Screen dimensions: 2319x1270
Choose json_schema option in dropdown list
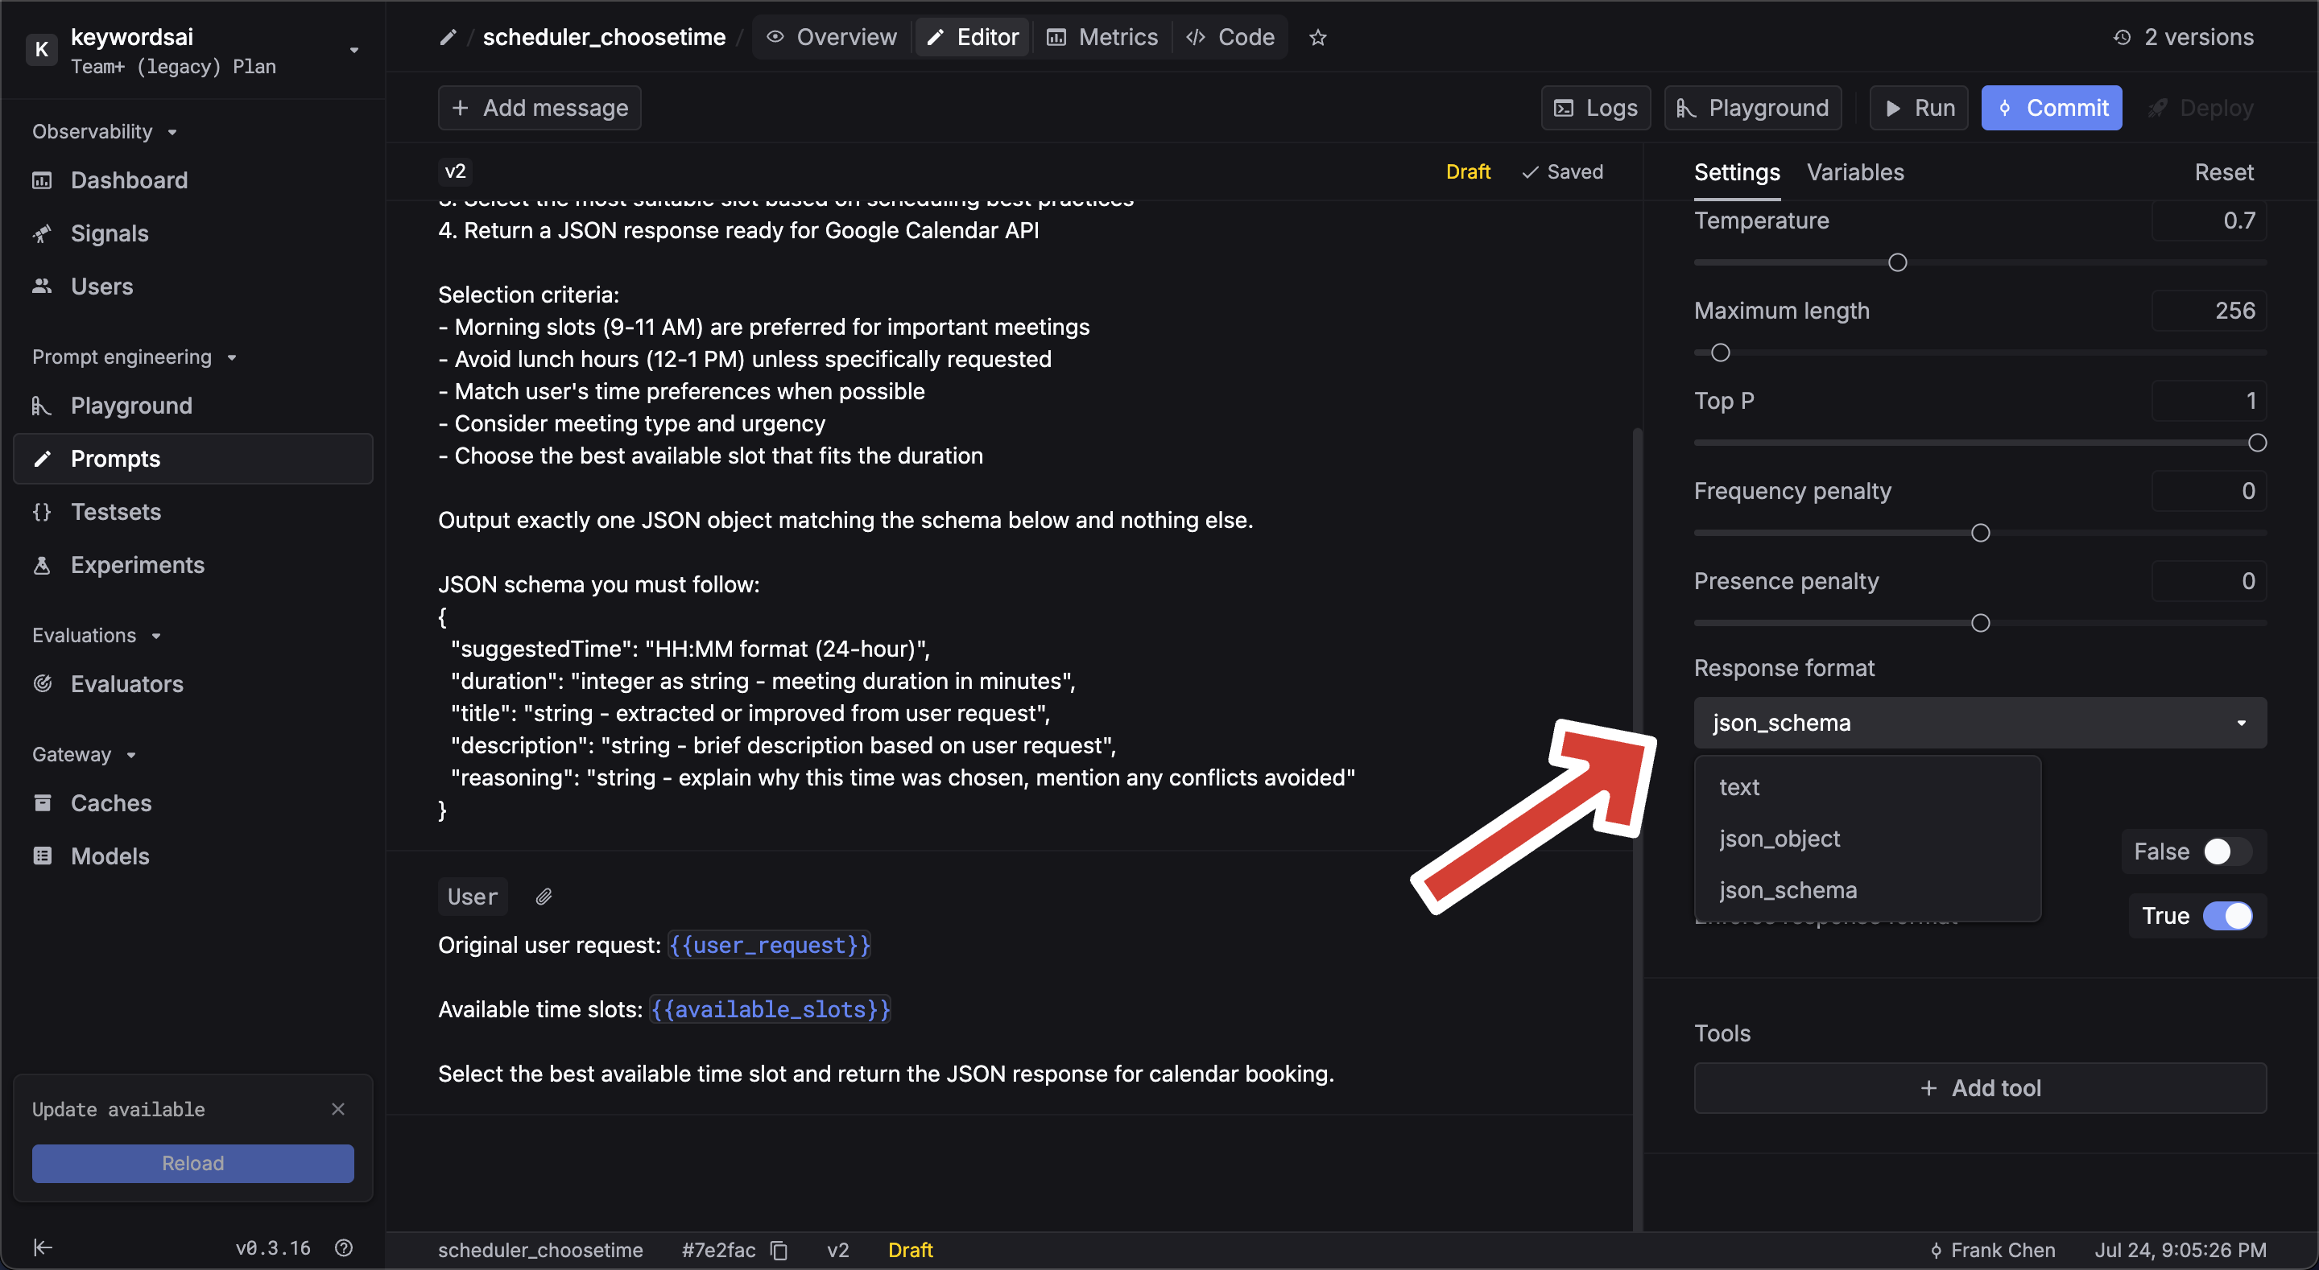[x=1867, y=889]
